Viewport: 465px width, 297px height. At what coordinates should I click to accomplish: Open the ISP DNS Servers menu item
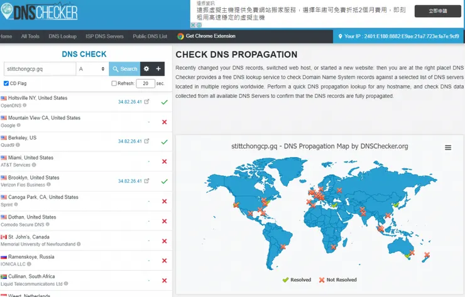pyautogui.click(x=104, y=36)
